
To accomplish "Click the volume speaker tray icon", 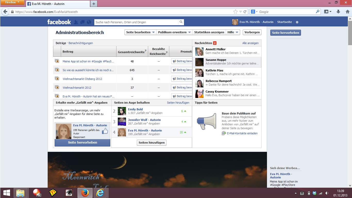I will coord(327,193).
